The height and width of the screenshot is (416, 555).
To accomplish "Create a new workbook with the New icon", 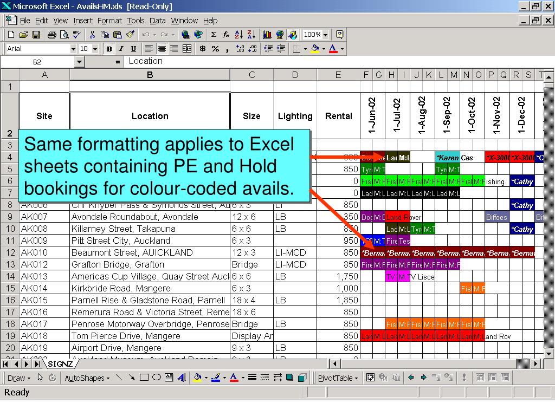I will tap(11, 35).
